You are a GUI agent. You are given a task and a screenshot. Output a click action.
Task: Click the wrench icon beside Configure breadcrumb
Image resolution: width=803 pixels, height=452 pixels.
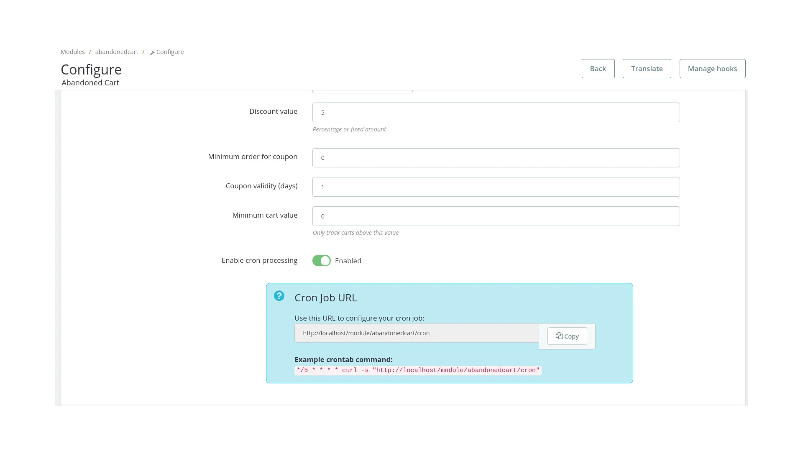click(152, 53)
